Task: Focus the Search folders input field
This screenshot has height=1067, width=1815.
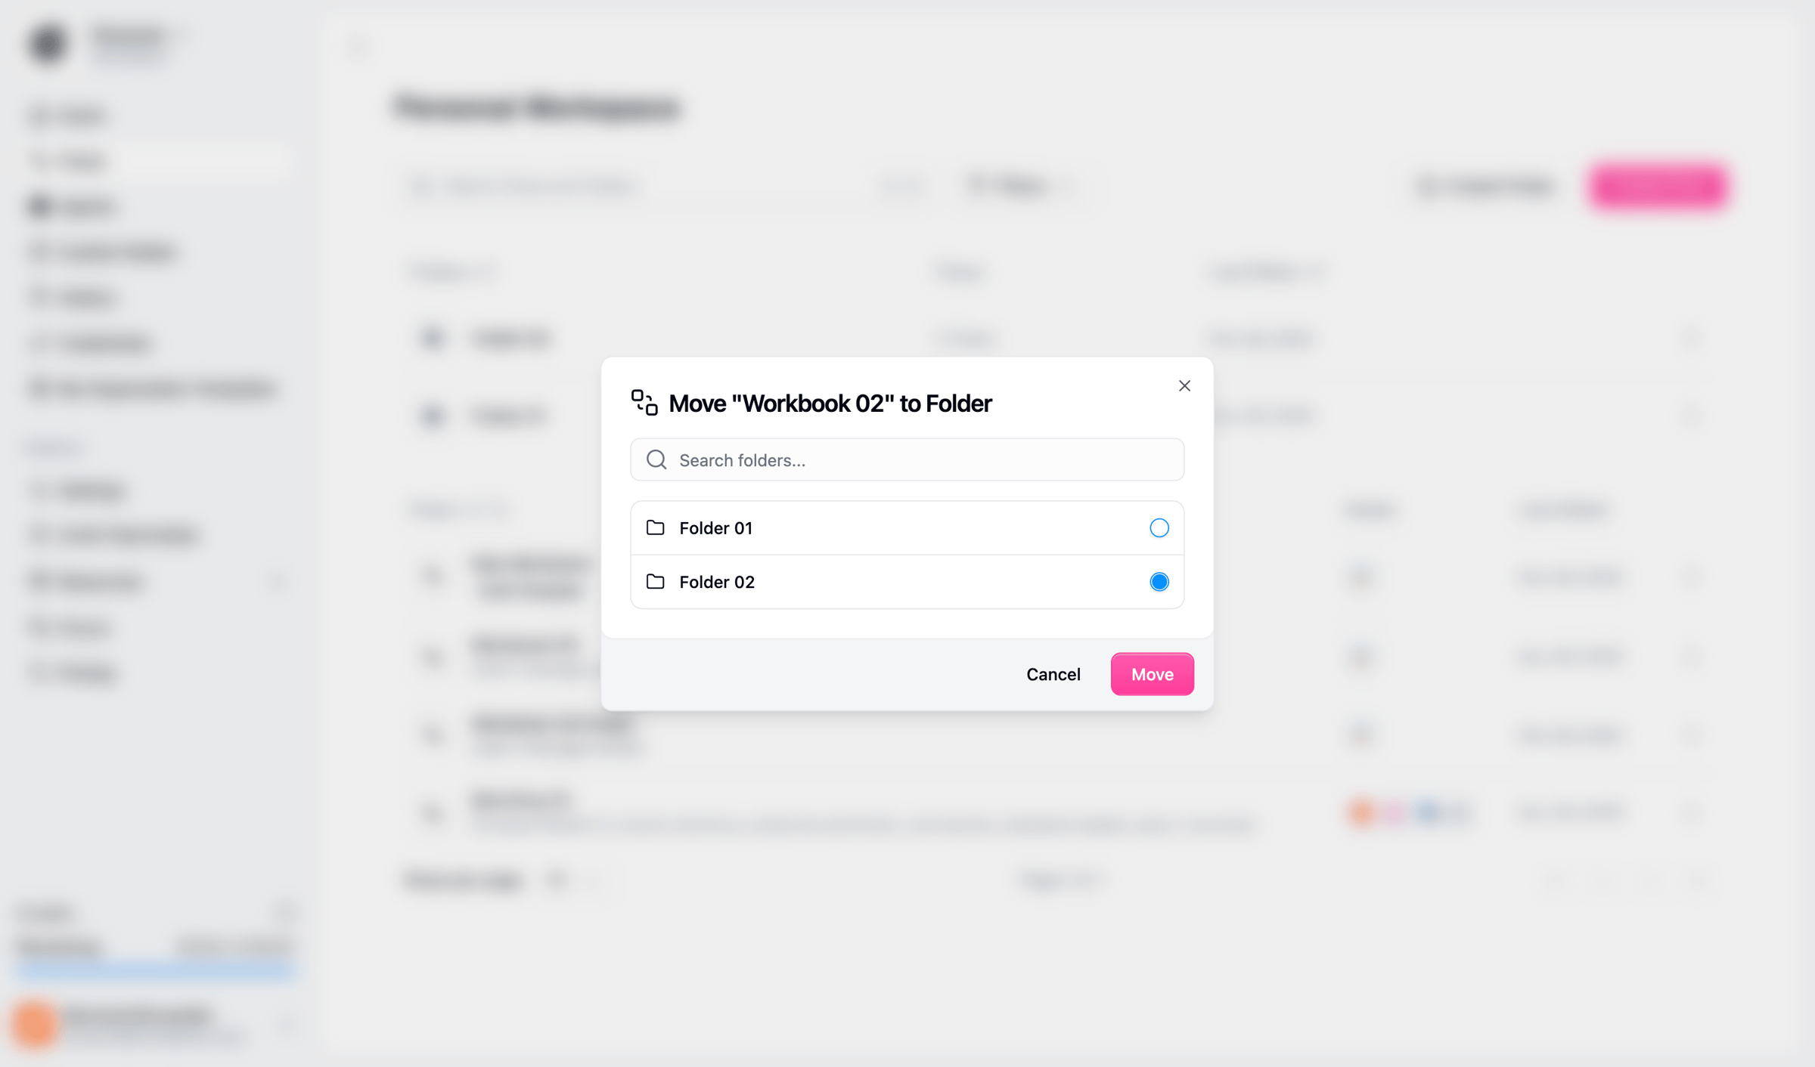Action: click(x=907, y=459)
